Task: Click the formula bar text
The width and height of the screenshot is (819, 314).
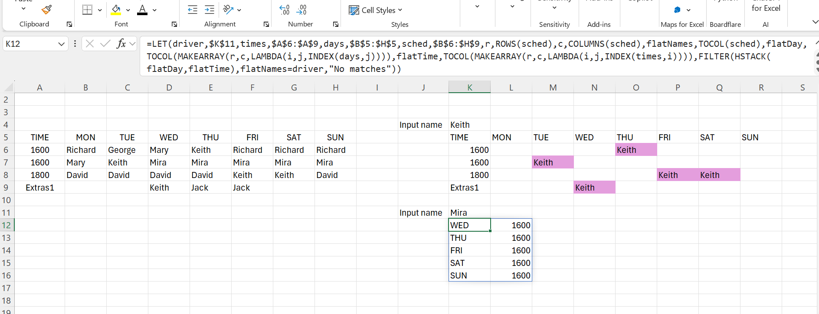Action: (477, 56)
